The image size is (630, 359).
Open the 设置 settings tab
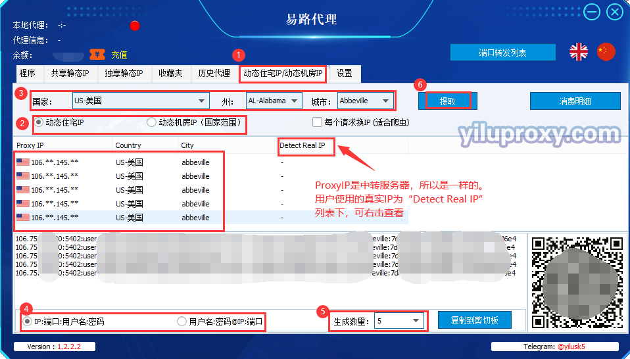345,74
